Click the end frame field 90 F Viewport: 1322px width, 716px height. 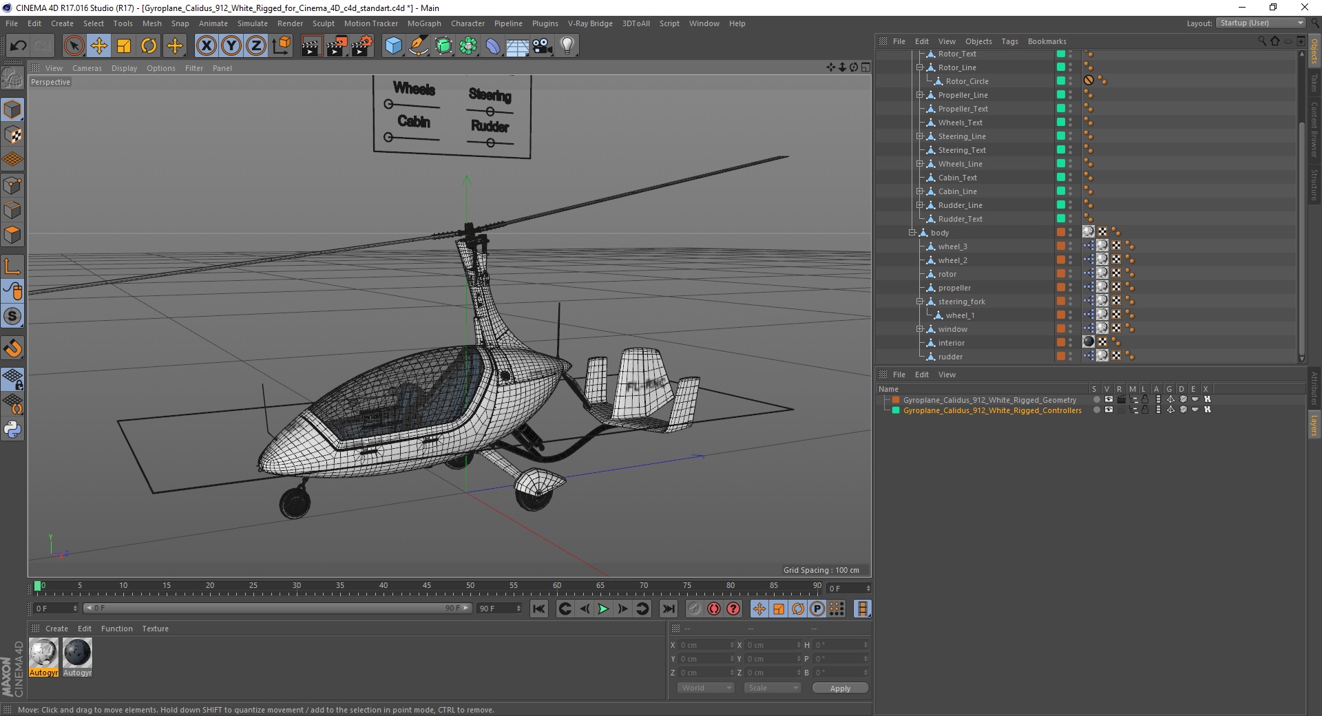(499, 609)
